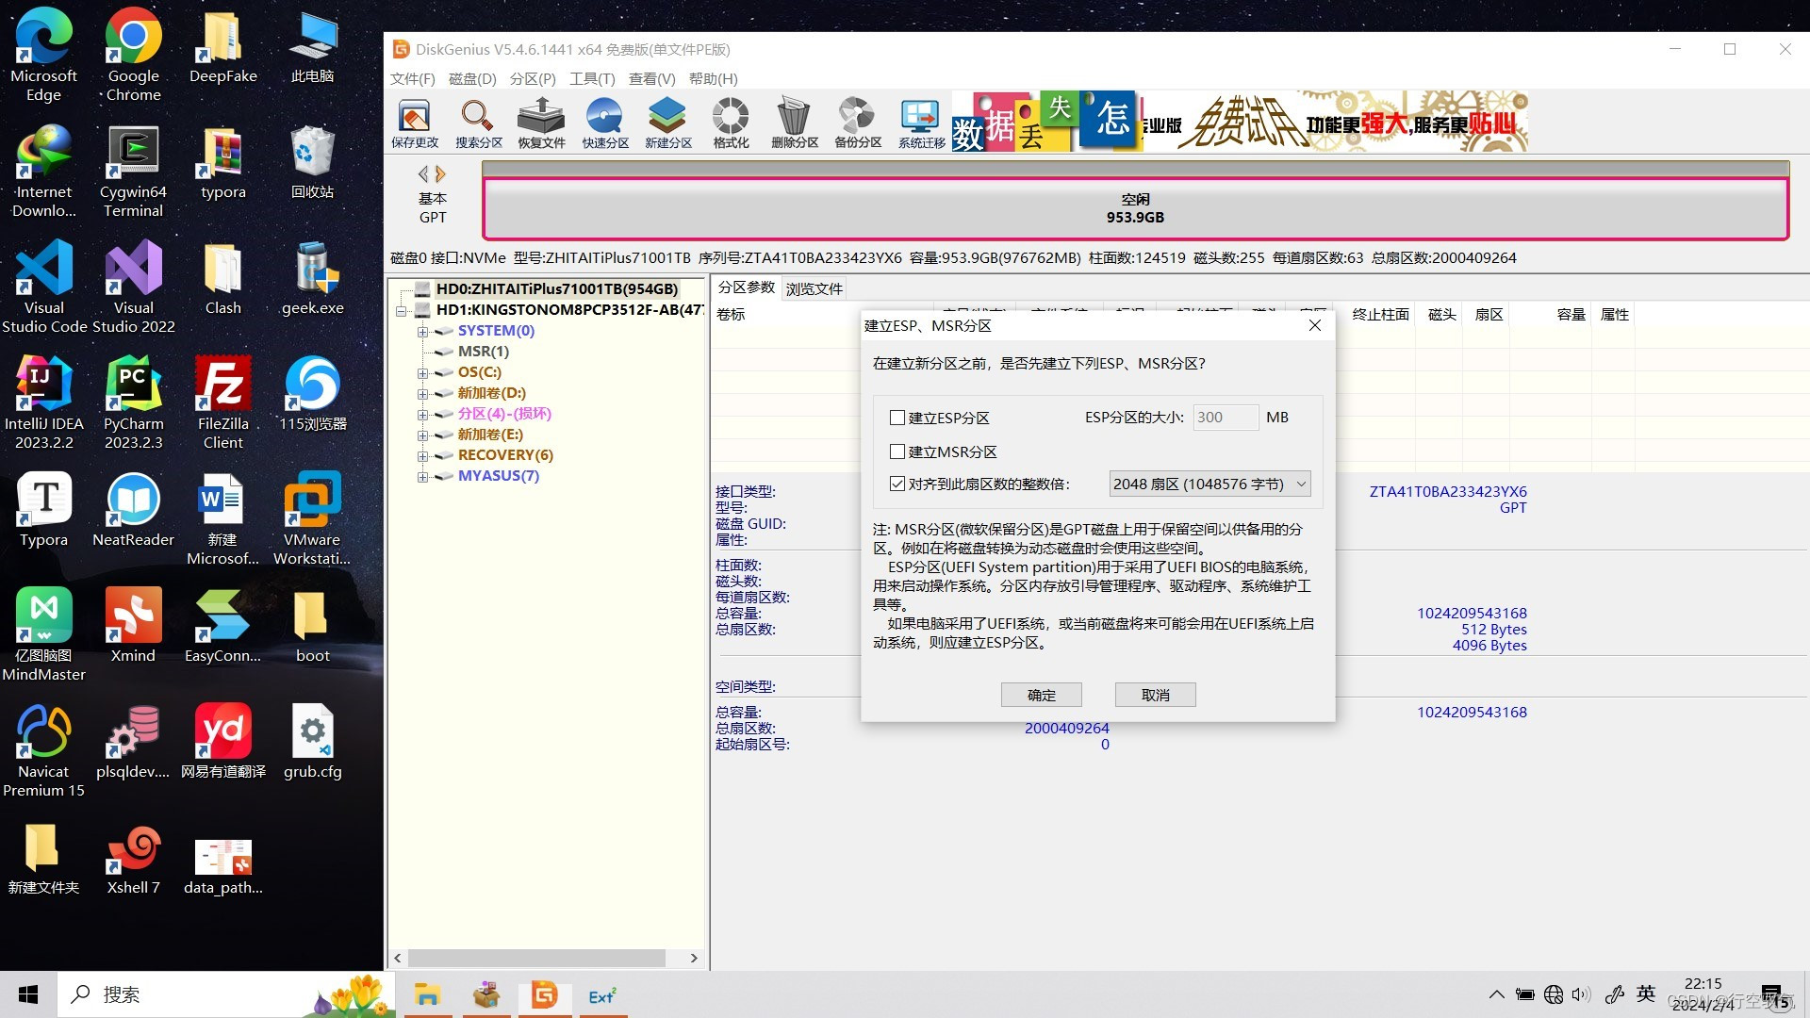The height and width of the screenshot is (1018, 1810).
Task: Click the 恢复文件 (Recover Files) icon
Action: pyautogui.click(x=541, y=121)
